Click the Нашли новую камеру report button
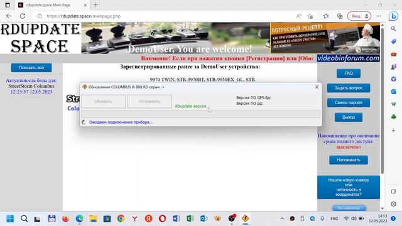This screenshot has width=402, height=226. point(349,187)
